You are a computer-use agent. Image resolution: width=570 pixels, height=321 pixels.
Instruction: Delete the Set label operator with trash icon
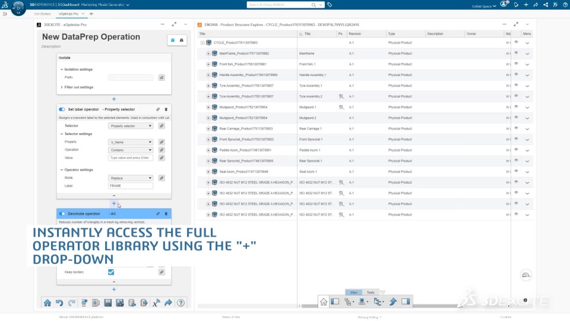tap(166, 109)
